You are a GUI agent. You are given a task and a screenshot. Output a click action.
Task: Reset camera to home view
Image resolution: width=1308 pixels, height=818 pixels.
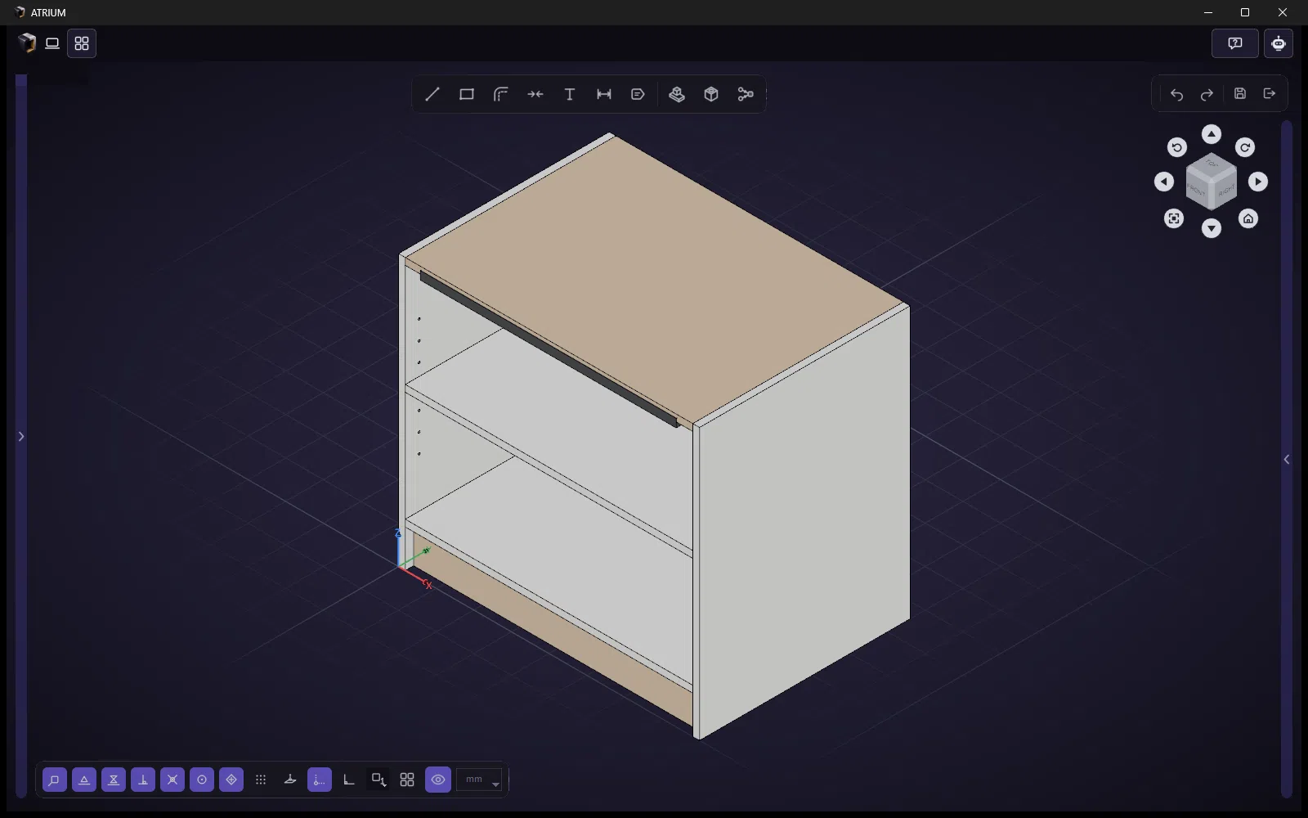[1248, 218]
